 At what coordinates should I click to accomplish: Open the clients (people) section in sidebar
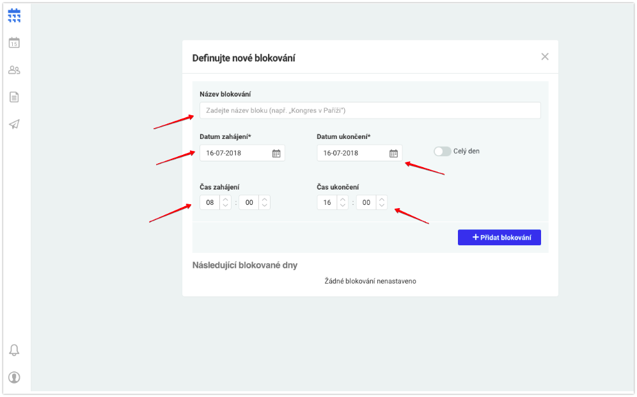[14, 70]
